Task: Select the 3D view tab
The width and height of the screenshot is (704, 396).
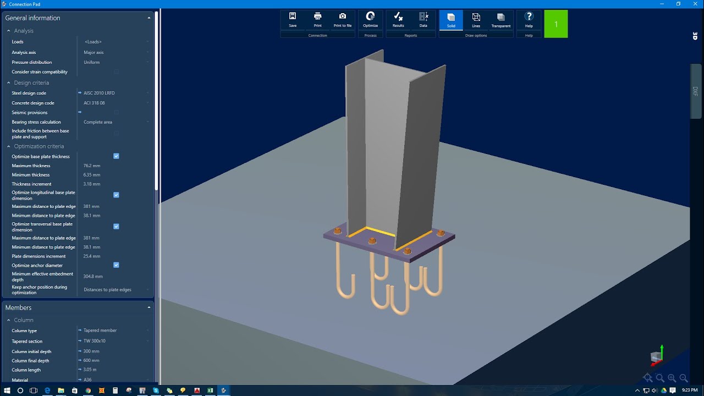Action: (695, 36)
